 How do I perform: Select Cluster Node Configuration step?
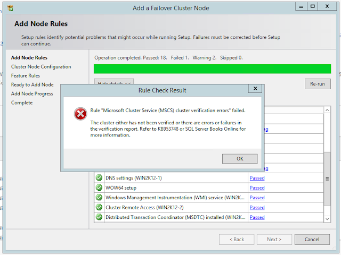point(41,67)
